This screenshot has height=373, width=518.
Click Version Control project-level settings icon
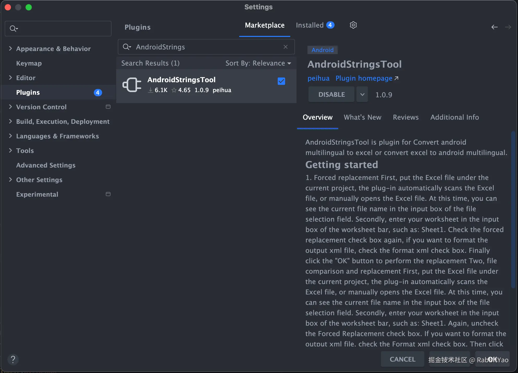click(x=108, y=107)
